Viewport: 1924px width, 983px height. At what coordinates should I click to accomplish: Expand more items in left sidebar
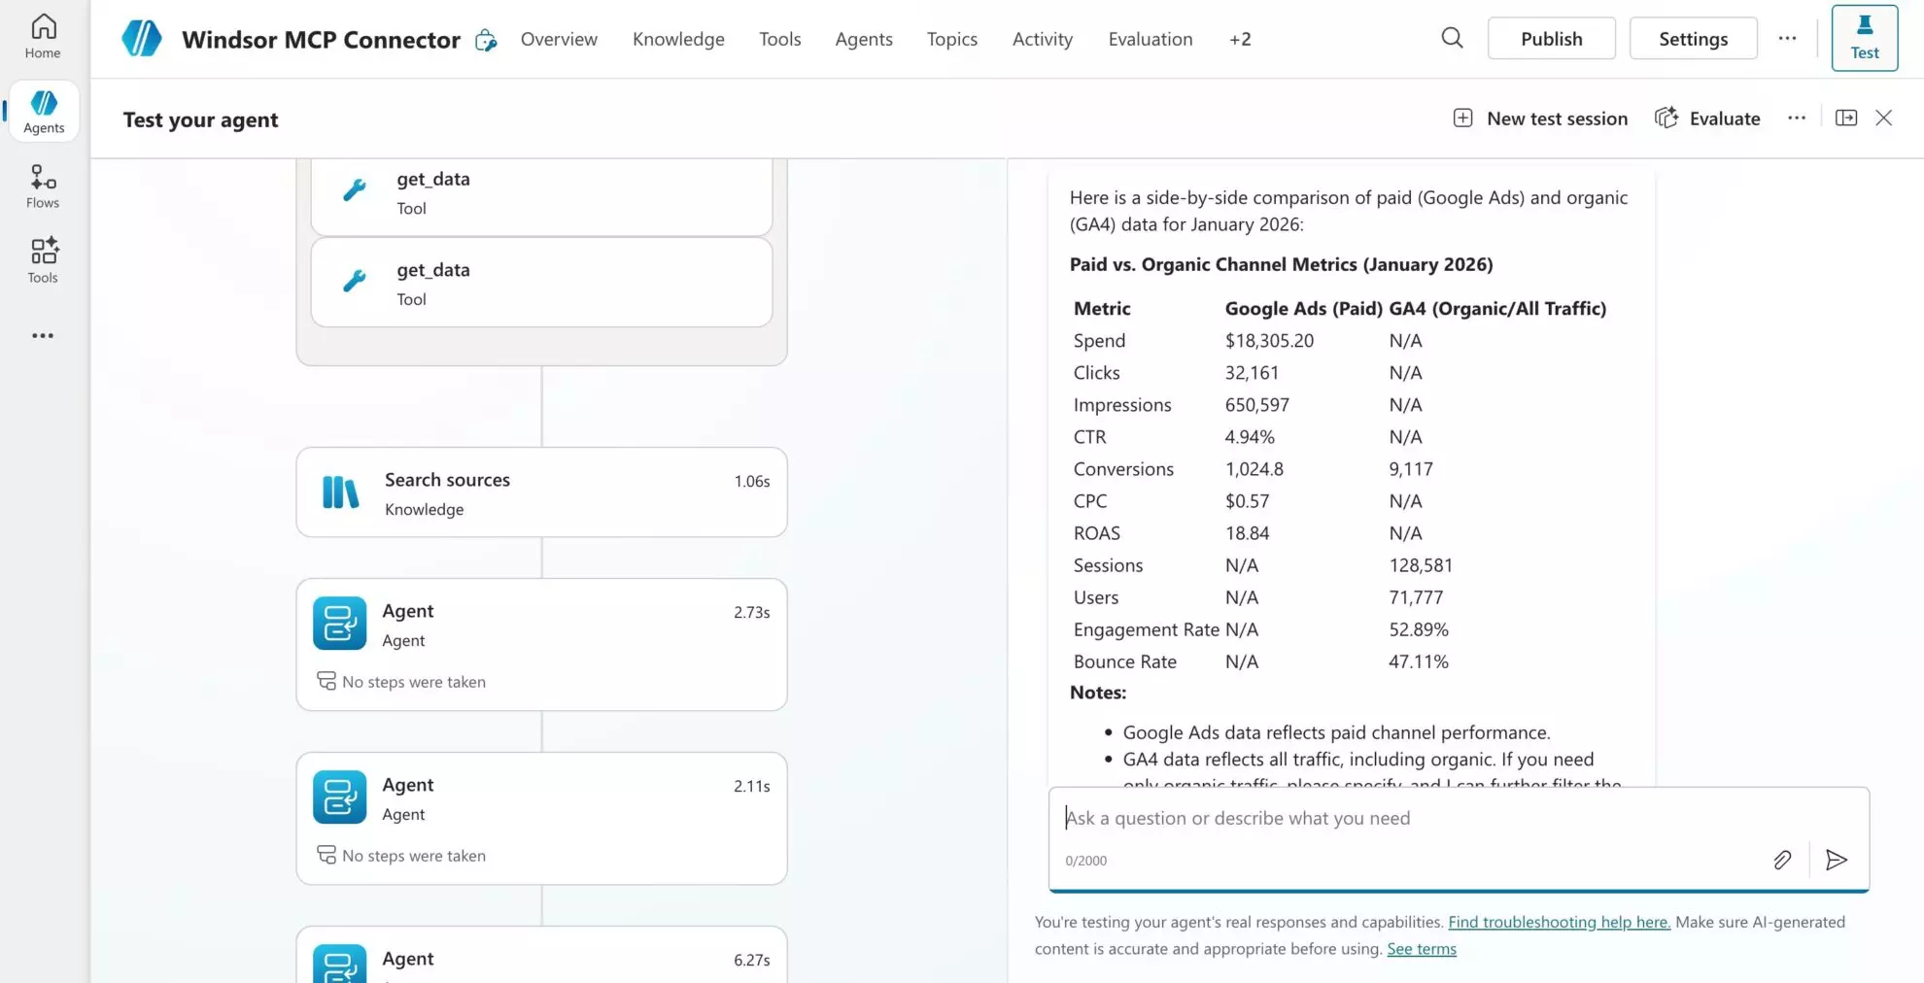(43, 336)
